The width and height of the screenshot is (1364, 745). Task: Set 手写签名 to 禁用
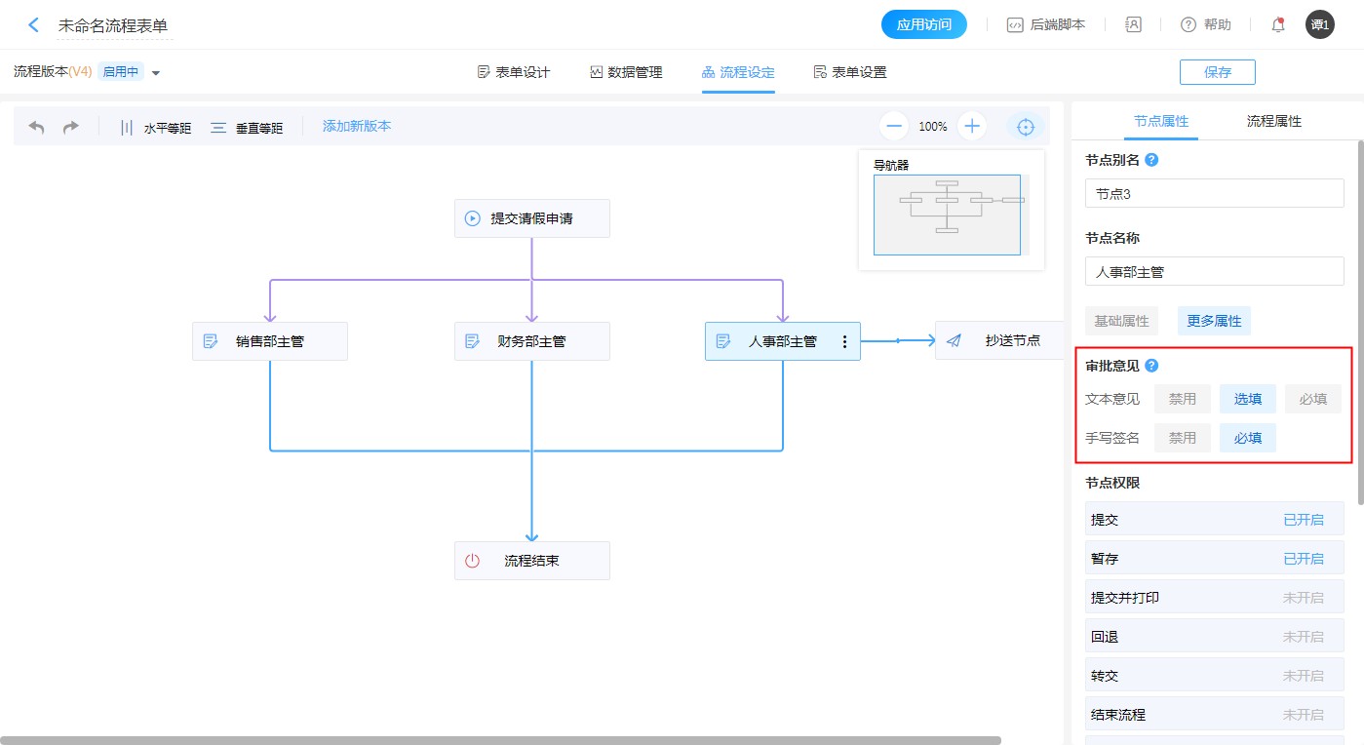pyautogui.click(x=1182, y=438)
